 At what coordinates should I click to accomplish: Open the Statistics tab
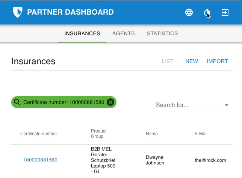coord(162,33)
